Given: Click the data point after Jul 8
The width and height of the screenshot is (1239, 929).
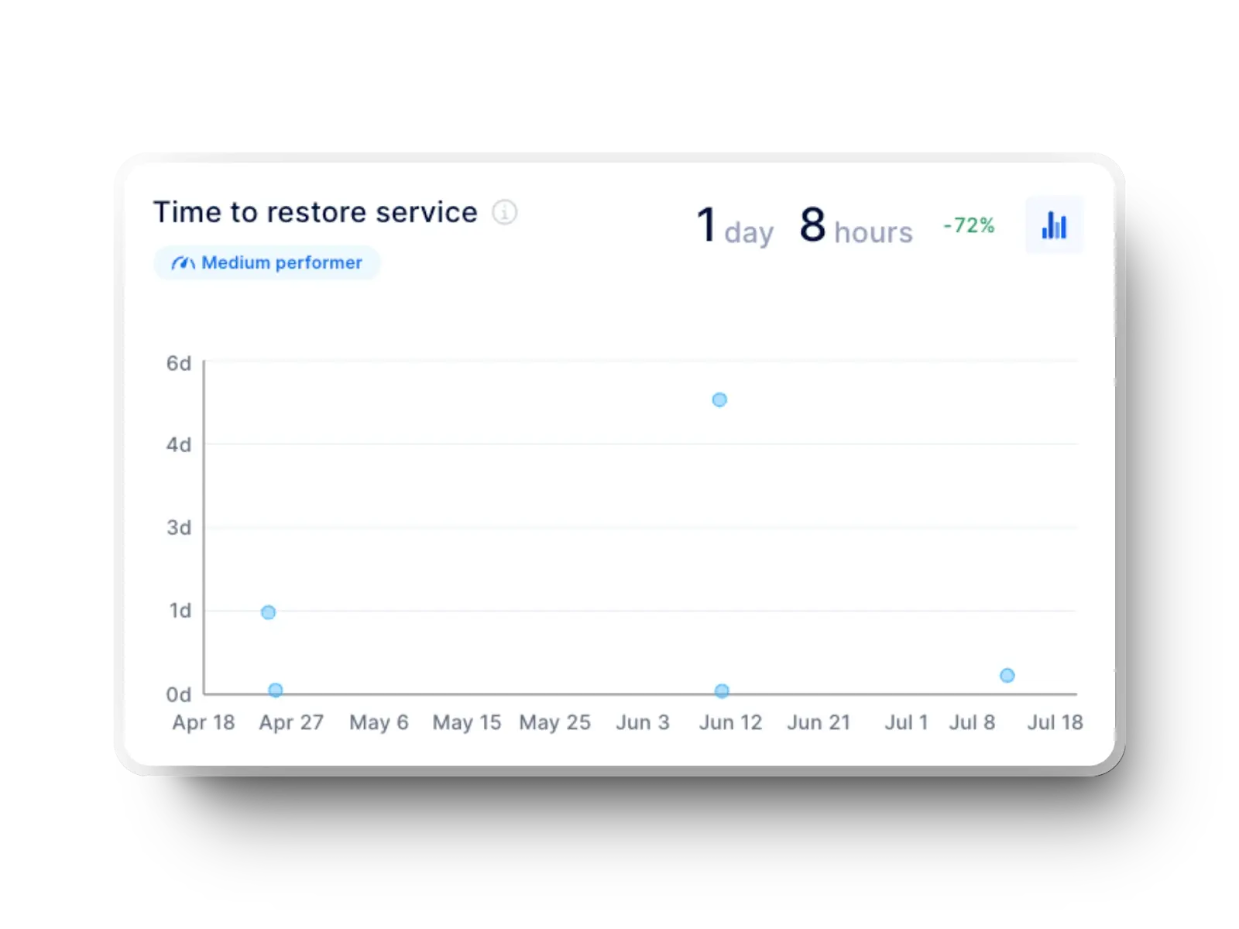Looking at the screenshot, I should pos(1007,674).
